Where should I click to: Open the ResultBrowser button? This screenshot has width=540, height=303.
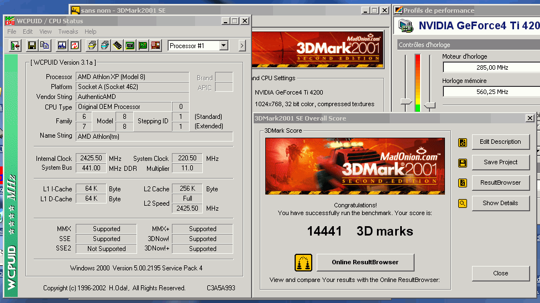click(x=500, y=182)
